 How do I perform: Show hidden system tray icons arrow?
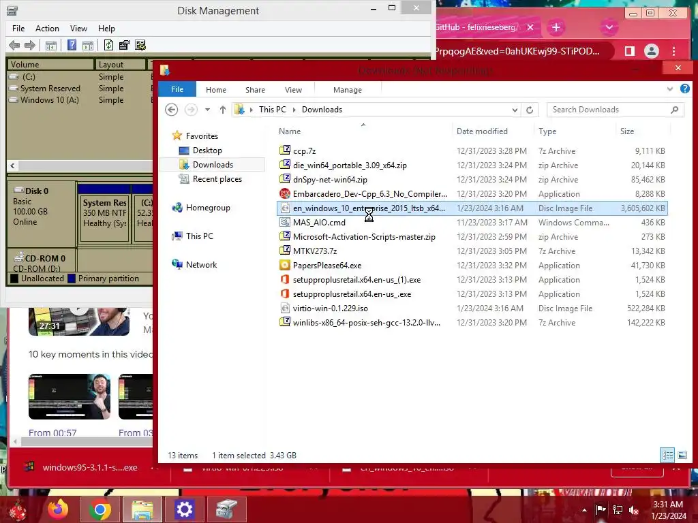(x=584, y=510)
